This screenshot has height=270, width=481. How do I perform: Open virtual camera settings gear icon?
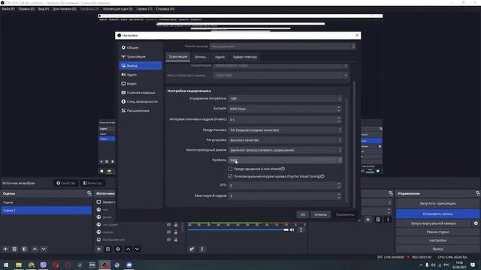coord(476,223)
